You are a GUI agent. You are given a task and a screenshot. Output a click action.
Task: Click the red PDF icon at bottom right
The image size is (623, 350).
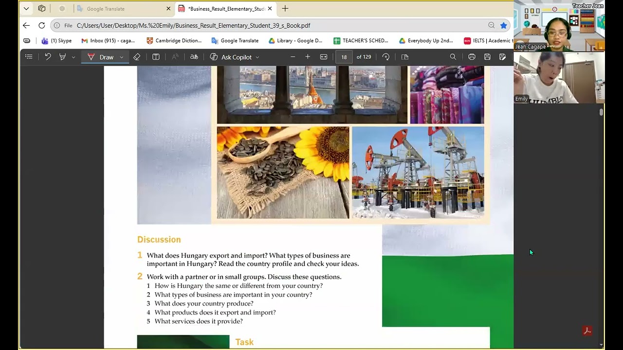[x=587, y=331]
